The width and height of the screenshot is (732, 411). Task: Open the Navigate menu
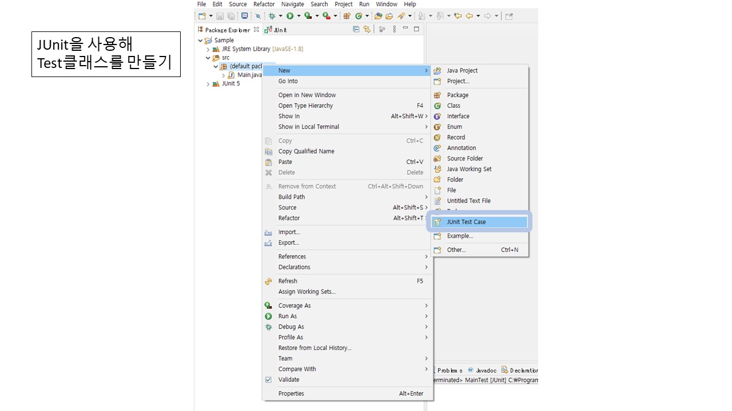tap(293, 4)
